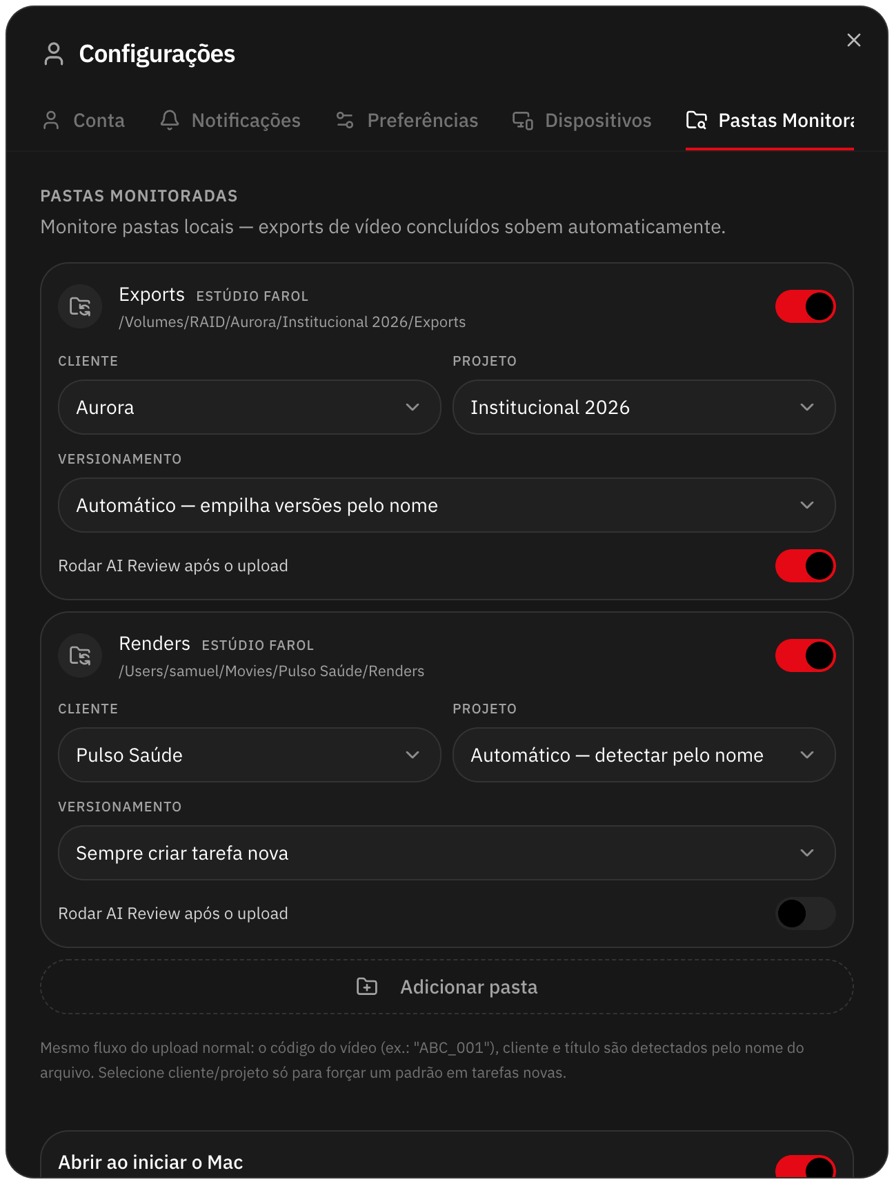This screenshot has height=1184, width=894.
Task: Click the Notificações bell icon
Action: pyautogui.click(x=170, y=120)
